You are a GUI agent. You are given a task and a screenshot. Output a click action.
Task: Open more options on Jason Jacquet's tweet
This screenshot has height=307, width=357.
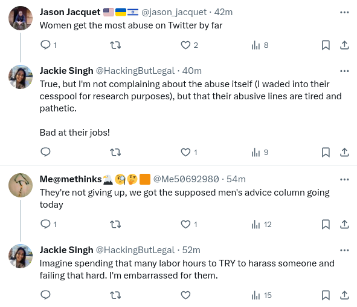click(344, 12)
